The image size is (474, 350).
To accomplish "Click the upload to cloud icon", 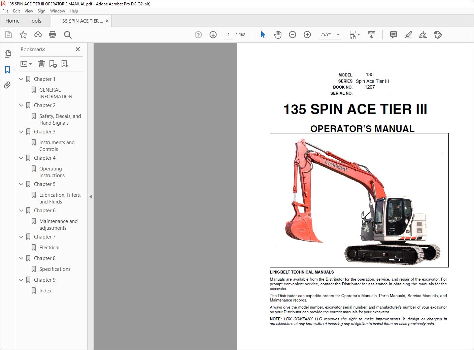I will pos(38,35).
